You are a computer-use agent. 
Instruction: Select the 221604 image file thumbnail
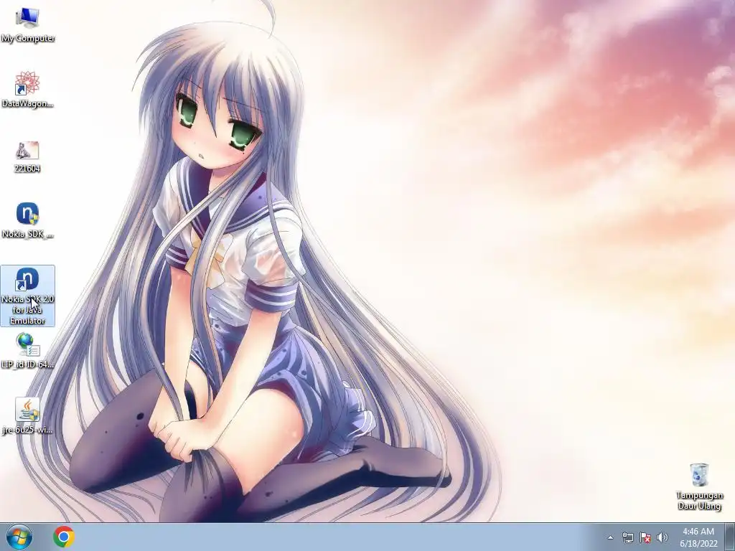click(27, 151)
